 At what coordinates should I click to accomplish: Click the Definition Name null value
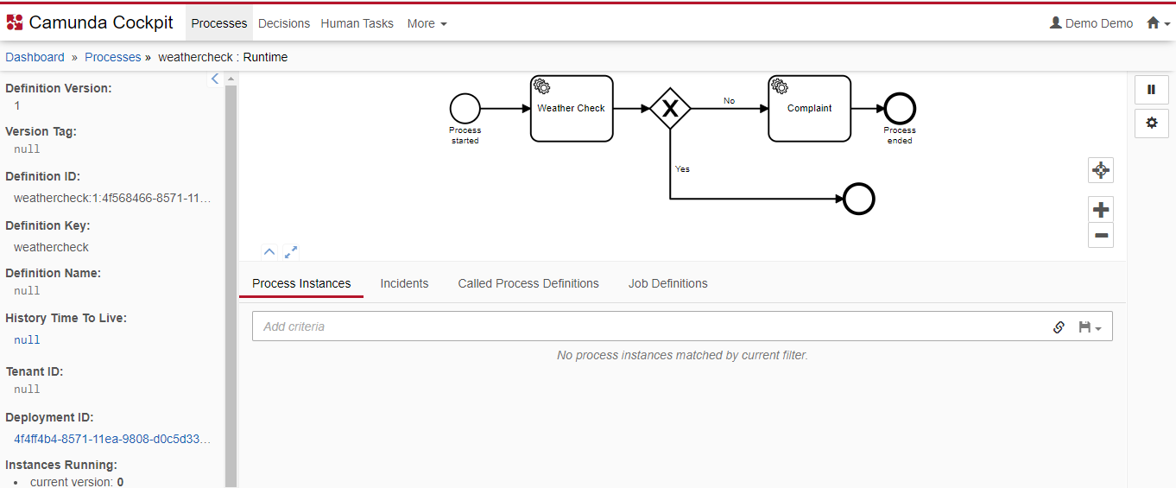click(27, 290)
